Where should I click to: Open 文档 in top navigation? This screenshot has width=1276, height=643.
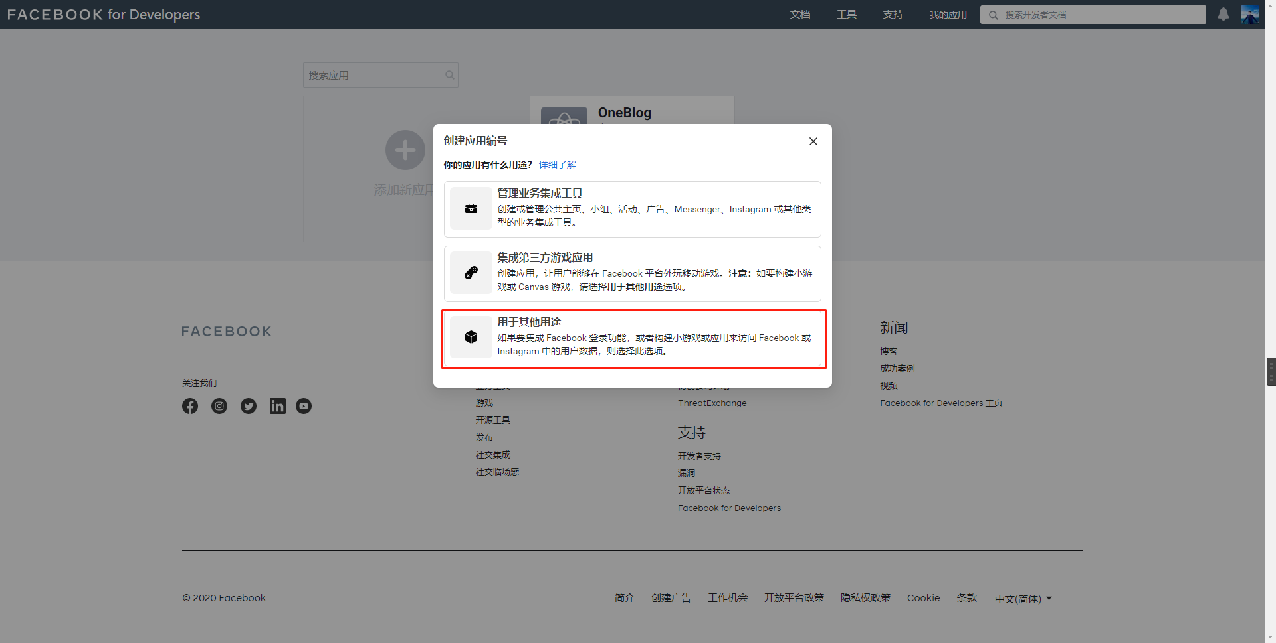point(800,15)
